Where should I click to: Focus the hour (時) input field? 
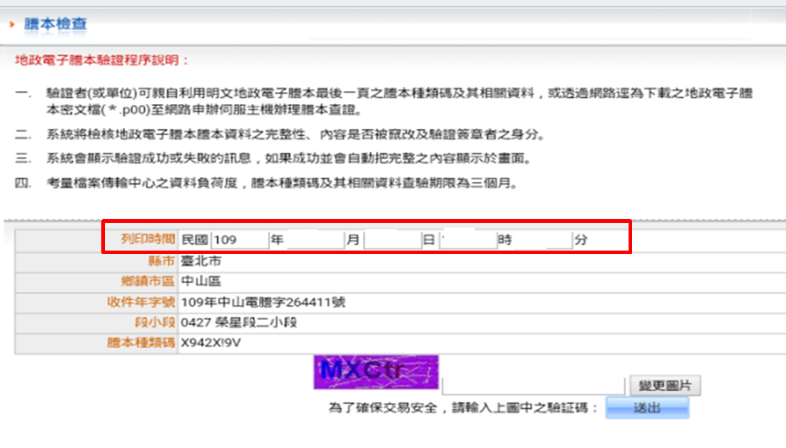tap(467, 240)
